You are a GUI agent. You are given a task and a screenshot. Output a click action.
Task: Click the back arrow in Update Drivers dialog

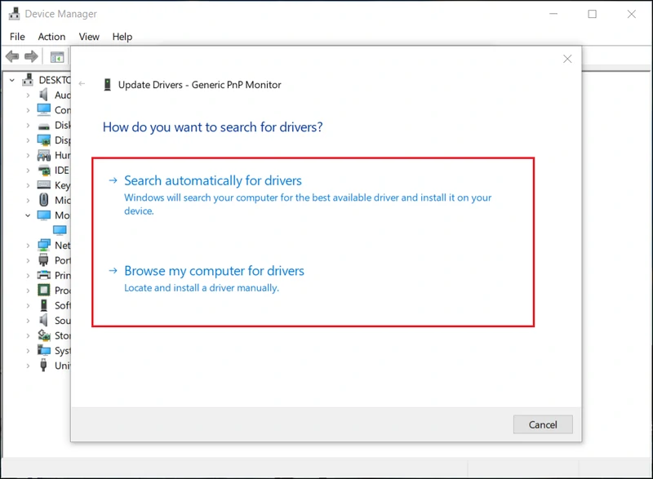click(x=82, y=84)
